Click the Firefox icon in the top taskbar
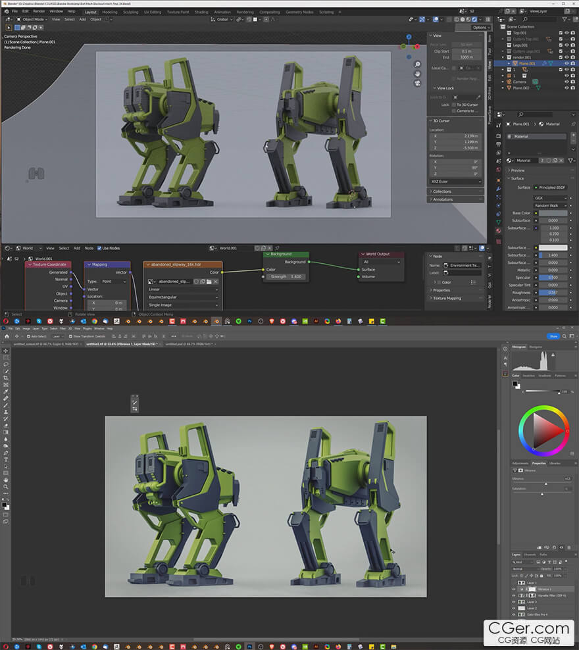Image resolution: width=579 pixels, height=650 pixels. [x=338, y=321]
